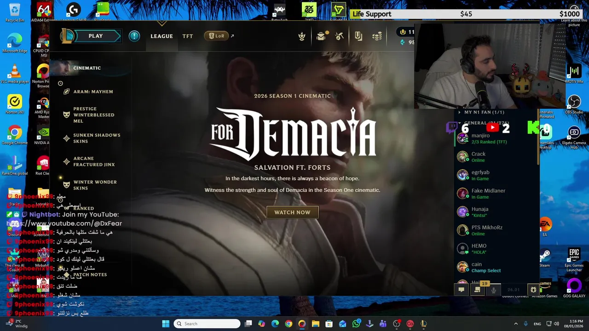Click the League client PLAY button
589x331 pixels.
pyautogui.click(x=96, y=36)
